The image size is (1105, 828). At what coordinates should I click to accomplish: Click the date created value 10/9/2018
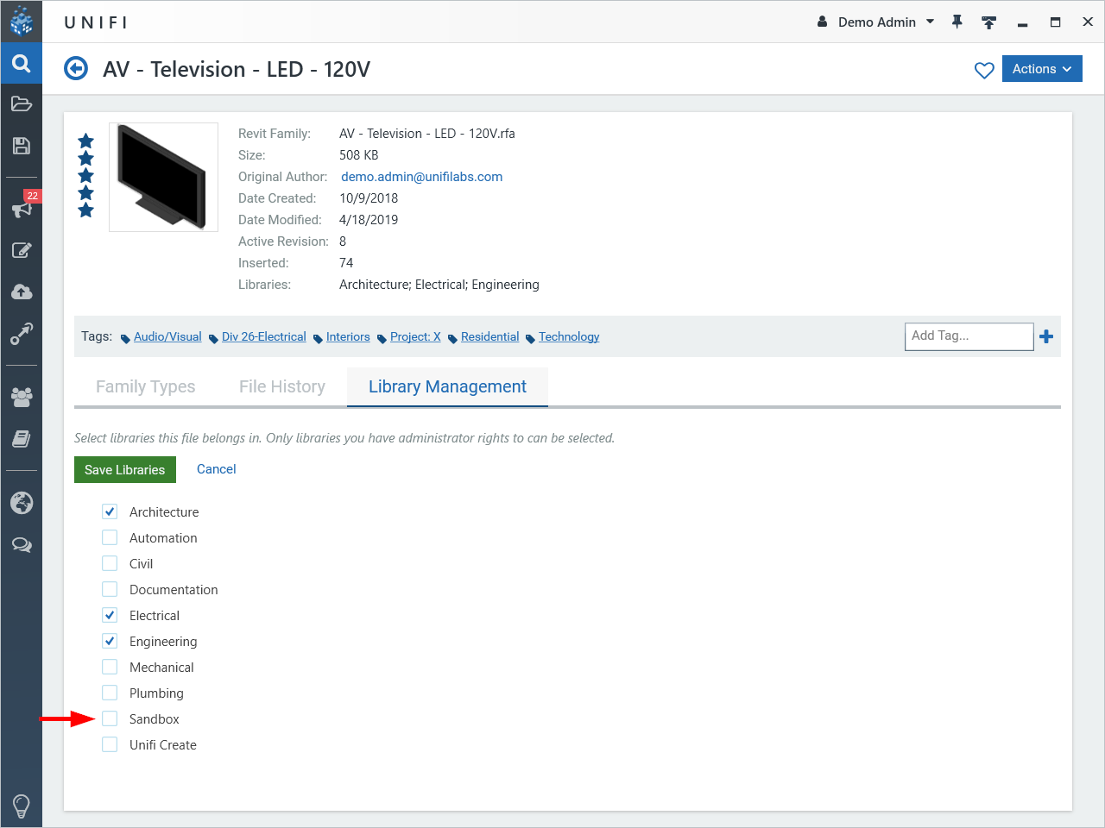369,198
